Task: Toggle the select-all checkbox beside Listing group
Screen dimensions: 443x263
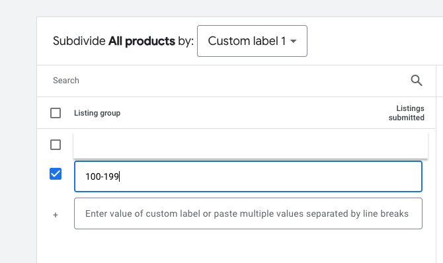Action: click(56, 113)
